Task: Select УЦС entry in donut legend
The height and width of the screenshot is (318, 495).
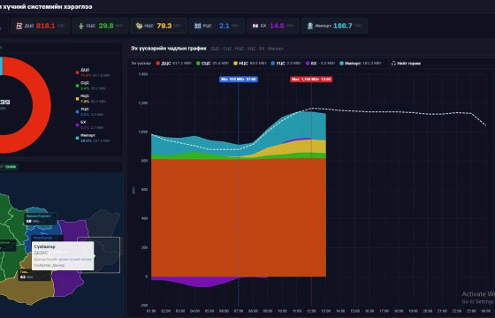Action: click(x=89, y=111)
